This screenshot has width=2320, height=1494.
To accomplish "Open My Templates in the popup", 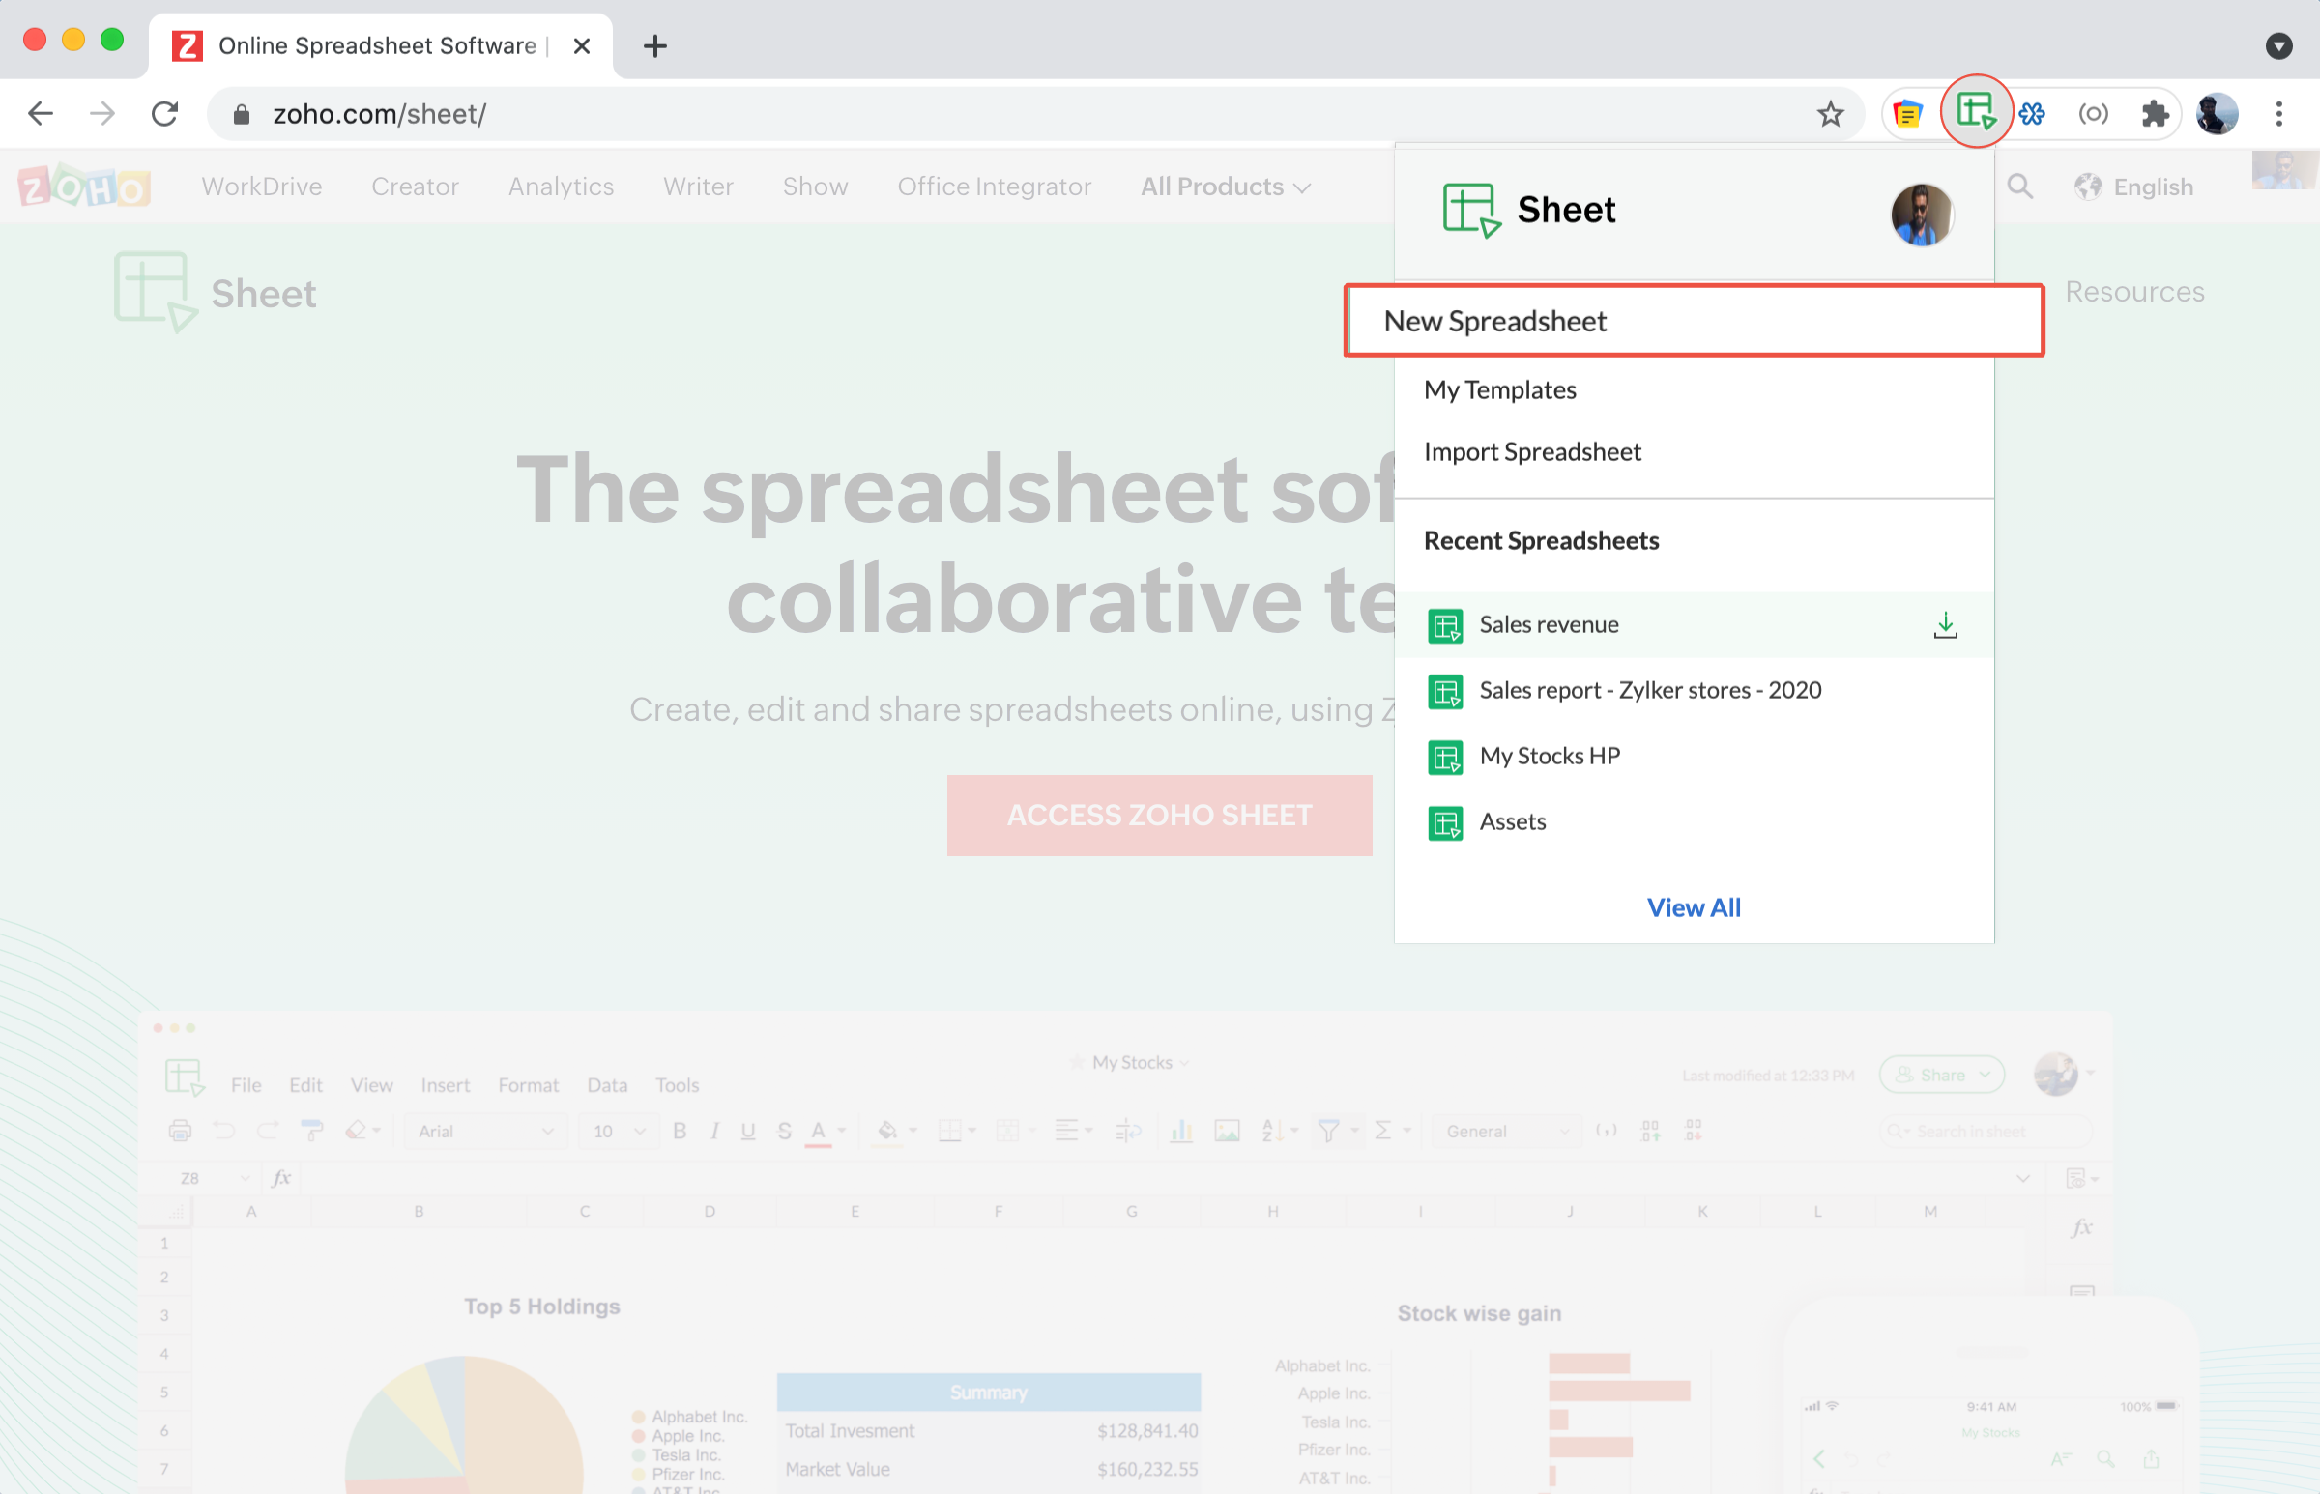I will tap(1500, 390).
